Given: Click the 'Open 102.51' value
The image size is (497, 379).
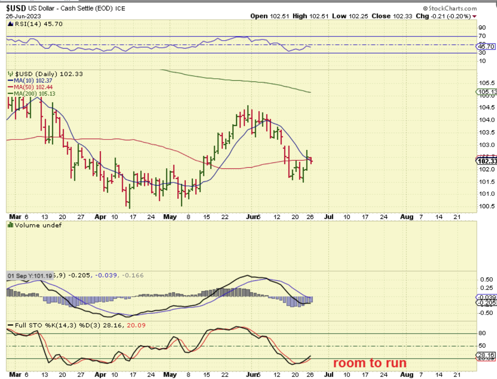Looking at the screenshot, I should coord(270,16).
